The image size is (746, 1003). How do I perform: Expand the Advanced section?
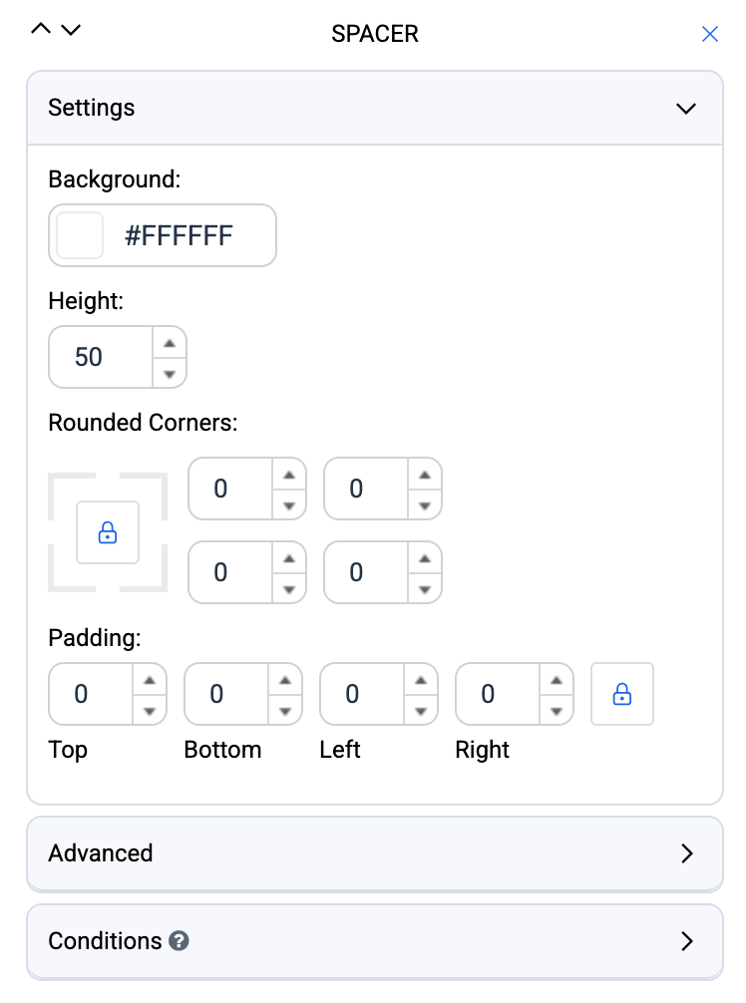pyautogui.click(x=375, y=853)
